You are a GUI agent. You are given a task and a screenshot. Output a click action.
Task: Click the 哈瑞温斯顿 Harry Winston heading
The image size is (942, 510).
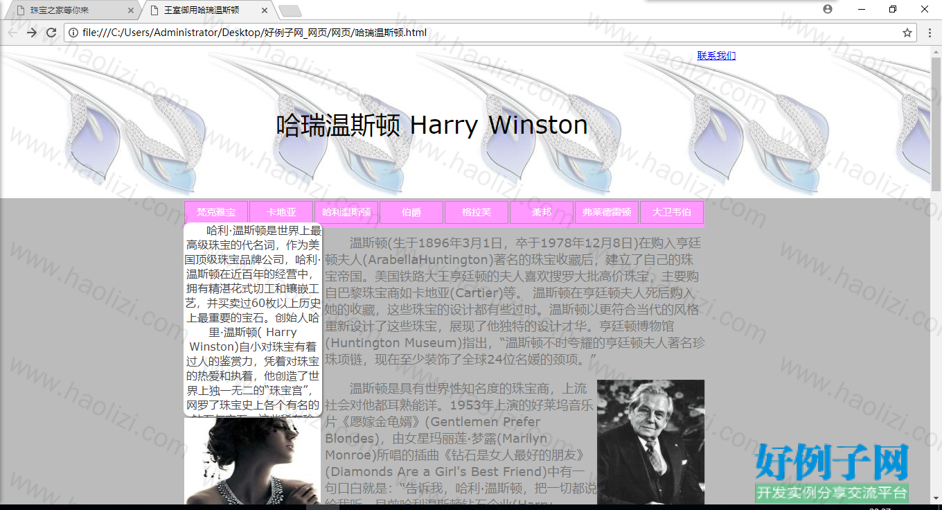(x=432, y=125)
